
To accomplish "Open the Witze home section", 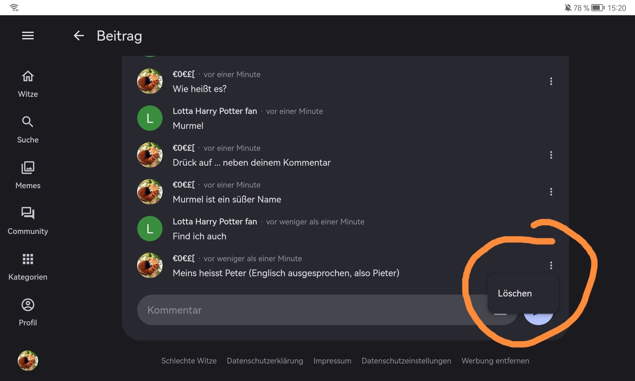I will (x=28, y=84).
